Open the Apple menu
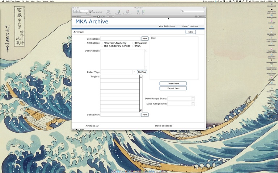This screenshot has width=278, height=173. 3,1
